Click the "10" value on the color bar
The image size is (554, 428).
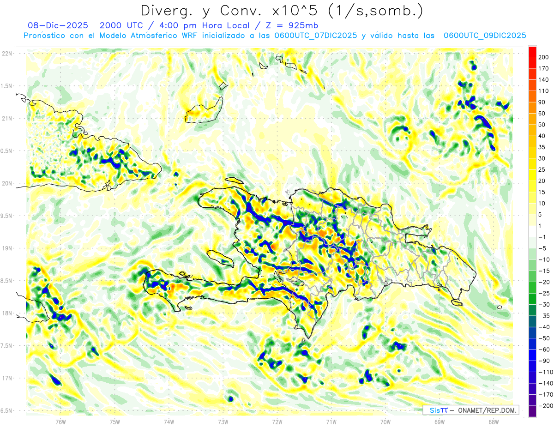[542, 203]
